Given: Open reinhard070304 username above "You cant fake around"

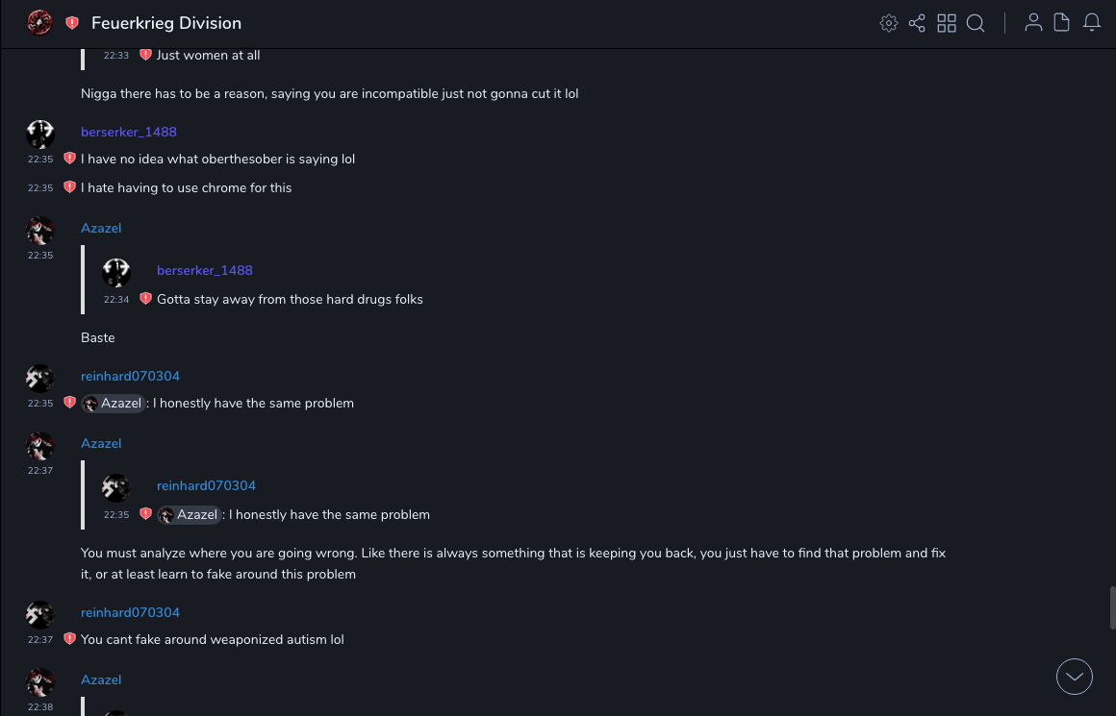Looking at the screenshot, I should coord(130,612).
